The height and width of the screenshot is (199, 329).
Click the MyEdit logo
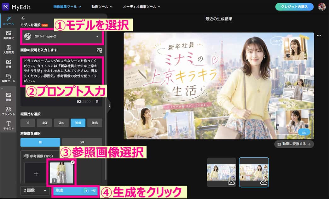point(16,7)
